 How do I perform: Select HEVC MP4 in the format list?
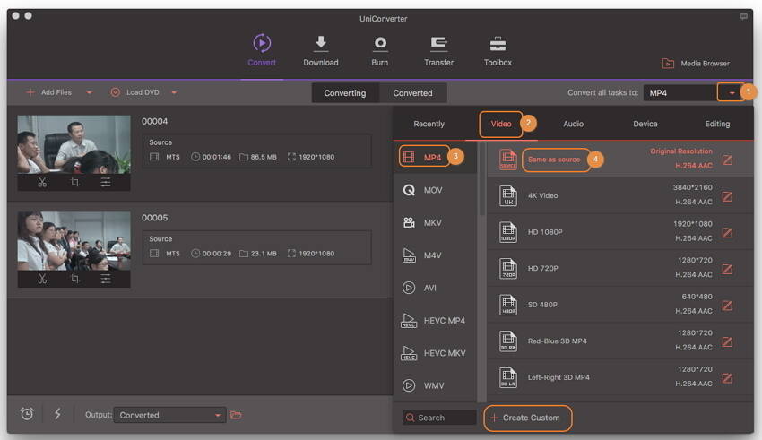click(x=435, y=320)
